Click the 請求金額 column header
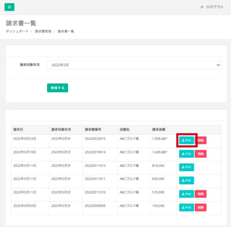Image resolution: width=231 pixels, height=227 pixels. [x=159, y=130]
